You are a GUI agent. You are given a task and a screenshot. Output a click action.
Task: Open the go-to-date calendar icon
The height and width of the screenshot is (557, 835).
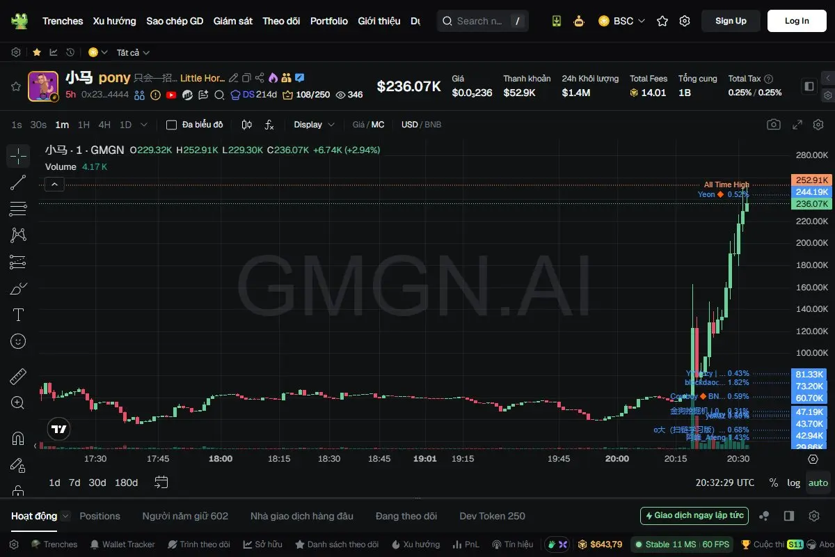point(161,483)
